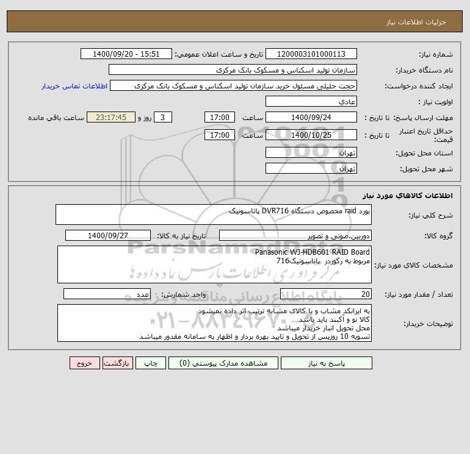Screen dimensions: 470x454
Task: Click شهر محل تحویل field تهران
Action: [311, 168]
